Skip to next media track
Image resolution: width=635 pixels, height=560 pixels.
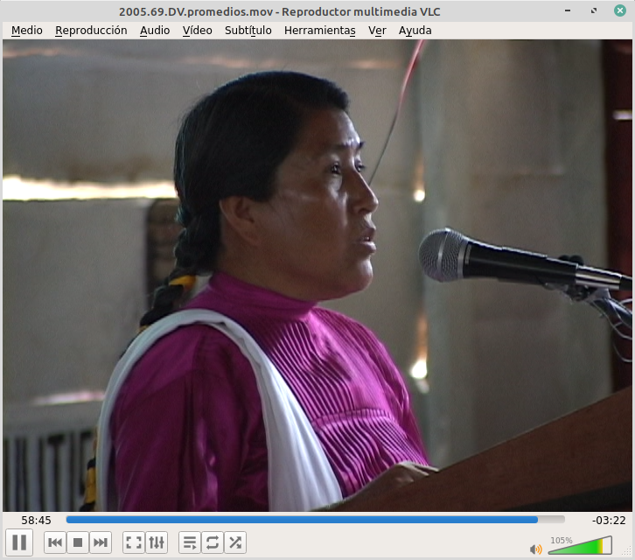pyautogui.click(x=101, y=542)
